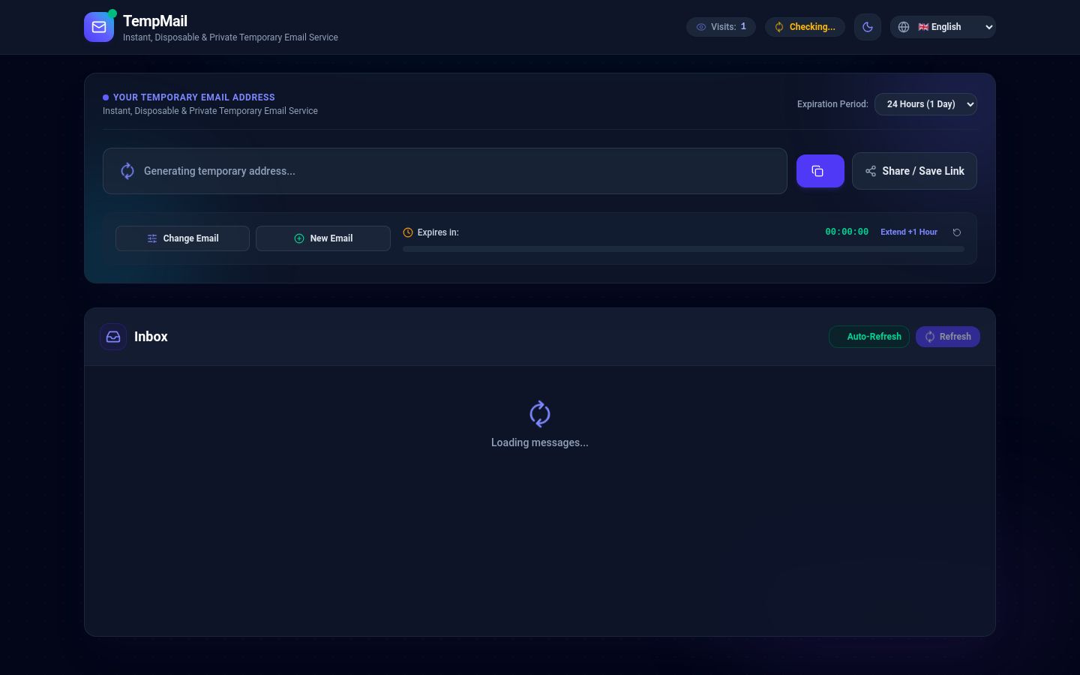This screenshot has height=675, width=1080.
Task: Click the Visits counter badge
Action: point(721,27)
